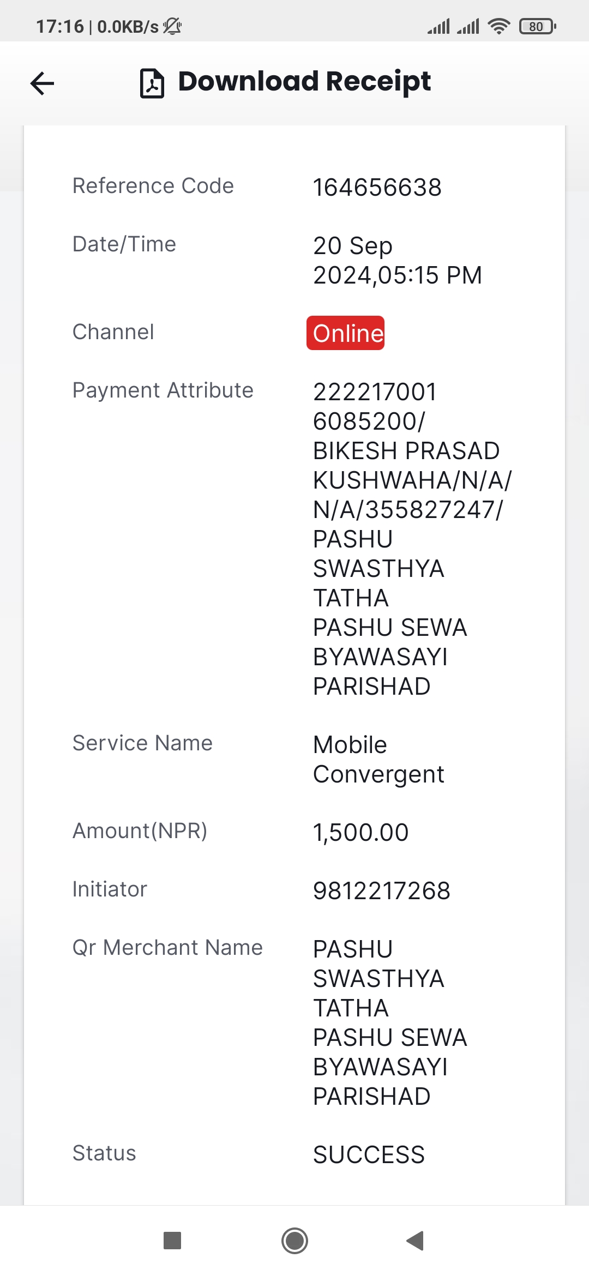Tap the Qr Merchant Name label
The image size is (589, 1276).
pos(167,948)
